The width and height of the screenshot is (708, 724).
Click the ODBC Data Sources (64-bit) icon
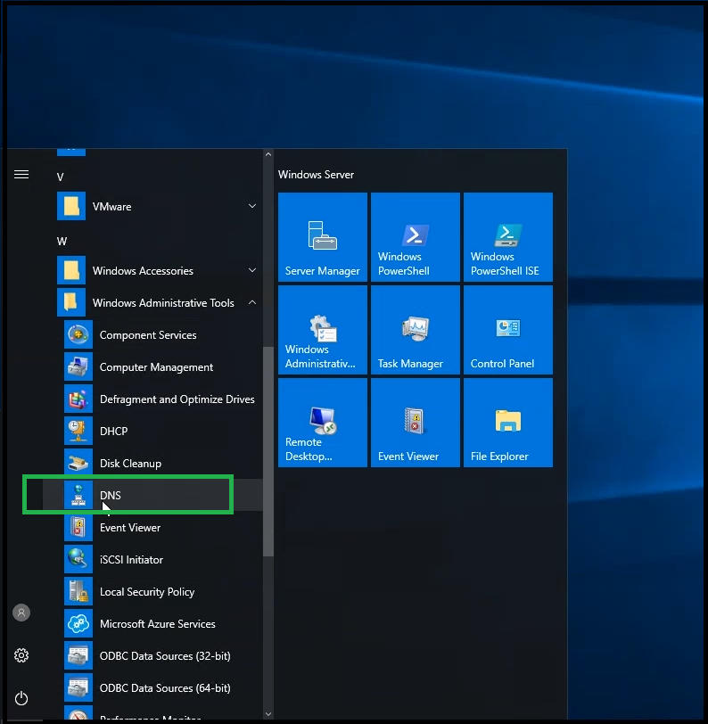(78, 687)
